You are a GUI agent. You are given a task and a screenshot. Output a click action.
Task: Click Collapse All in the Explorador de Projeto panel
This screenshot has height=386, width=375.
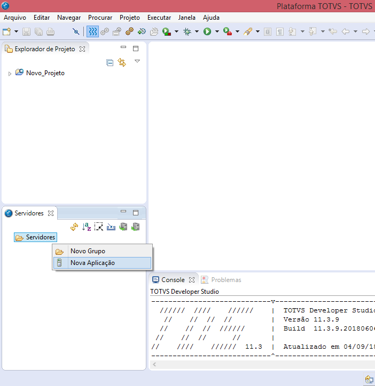(110, 63)
